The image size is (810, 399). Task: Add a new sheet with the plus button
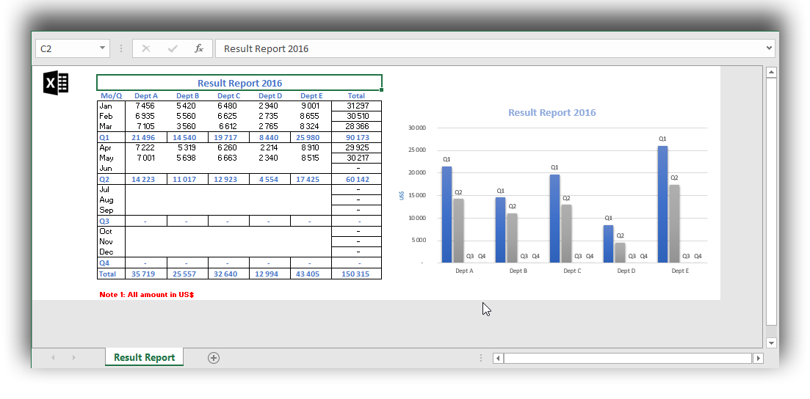[214, 358]
